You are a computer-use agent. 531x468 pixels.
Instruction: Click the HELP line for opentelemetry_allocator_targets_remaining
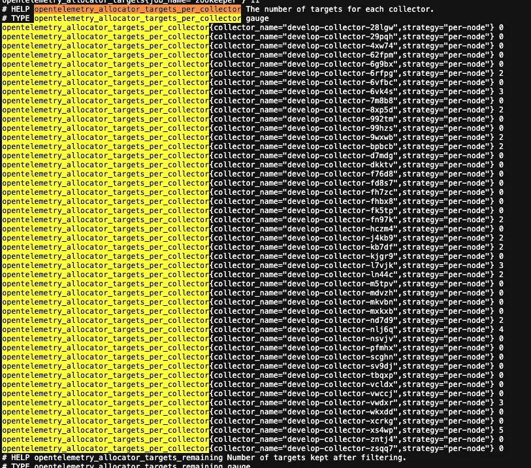click(204, 458)
